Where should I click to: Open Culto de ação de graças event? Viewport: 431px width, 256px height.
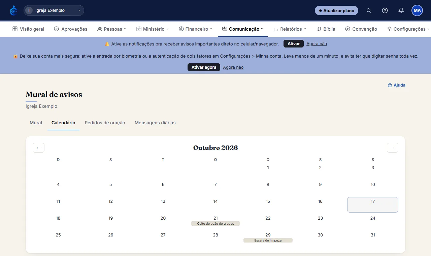pos(215,224)
